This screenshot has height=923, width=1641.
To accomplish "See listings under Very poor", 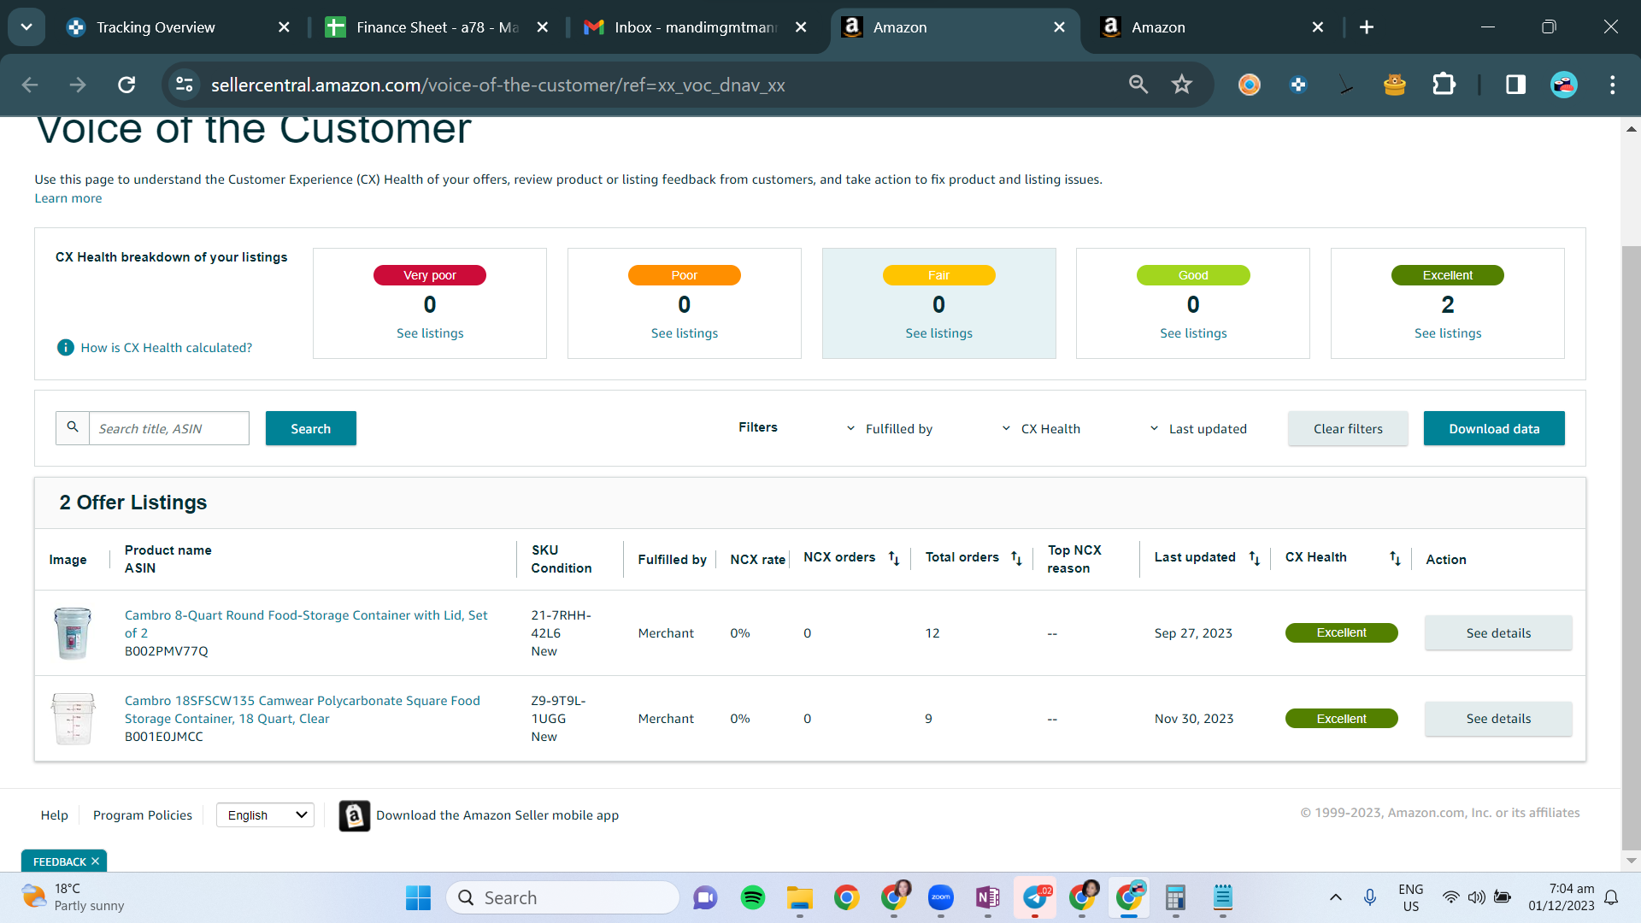I will [x=430, y=333].
